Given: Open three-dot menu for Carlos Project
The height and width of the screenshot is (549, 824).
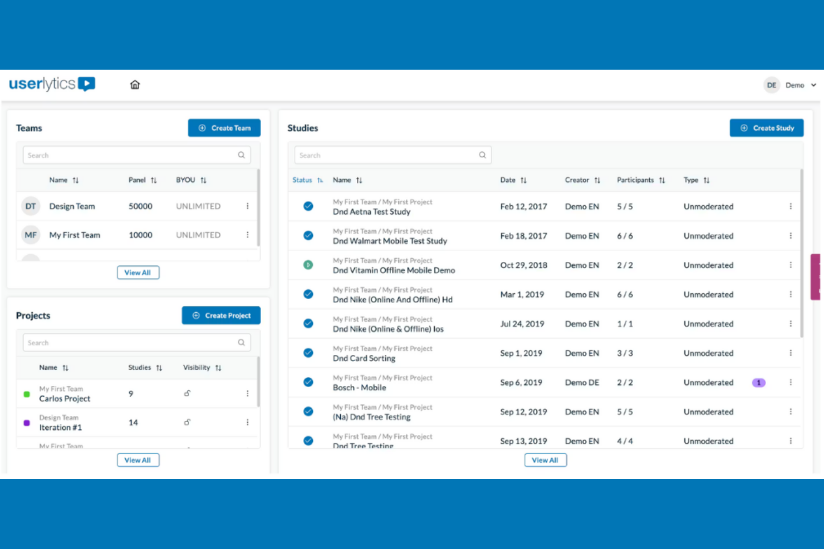Looking at the screenshot, I should (247, 394).
